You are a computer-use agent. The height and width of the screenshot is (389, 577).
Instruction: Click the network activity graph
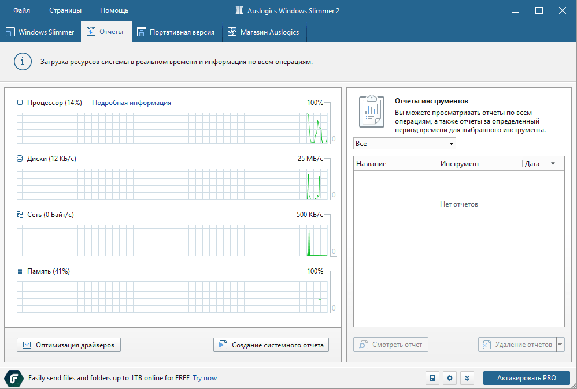coord(172,240)
